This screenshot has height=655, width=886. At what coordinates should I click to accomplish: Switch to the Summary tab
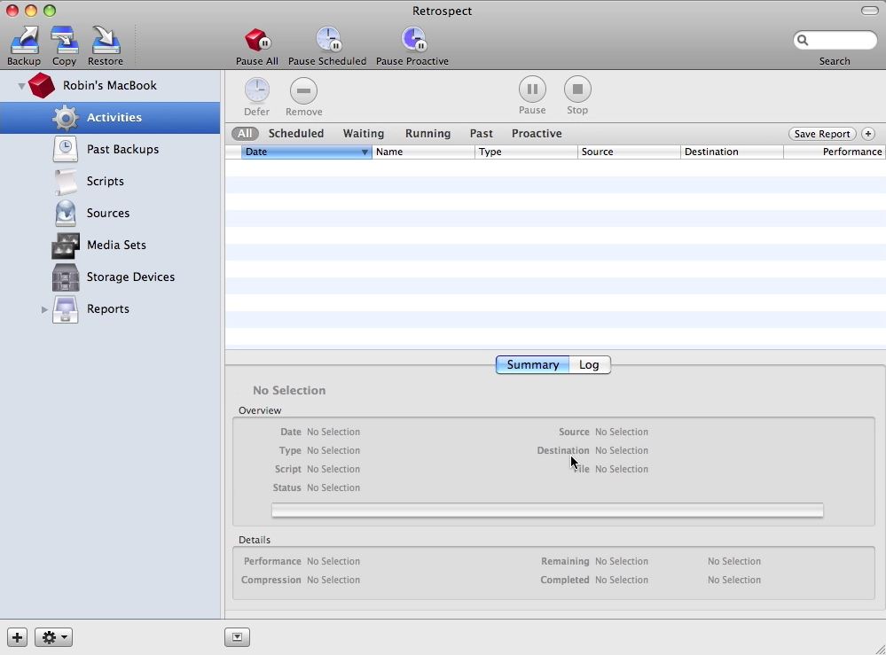(532, 365)
